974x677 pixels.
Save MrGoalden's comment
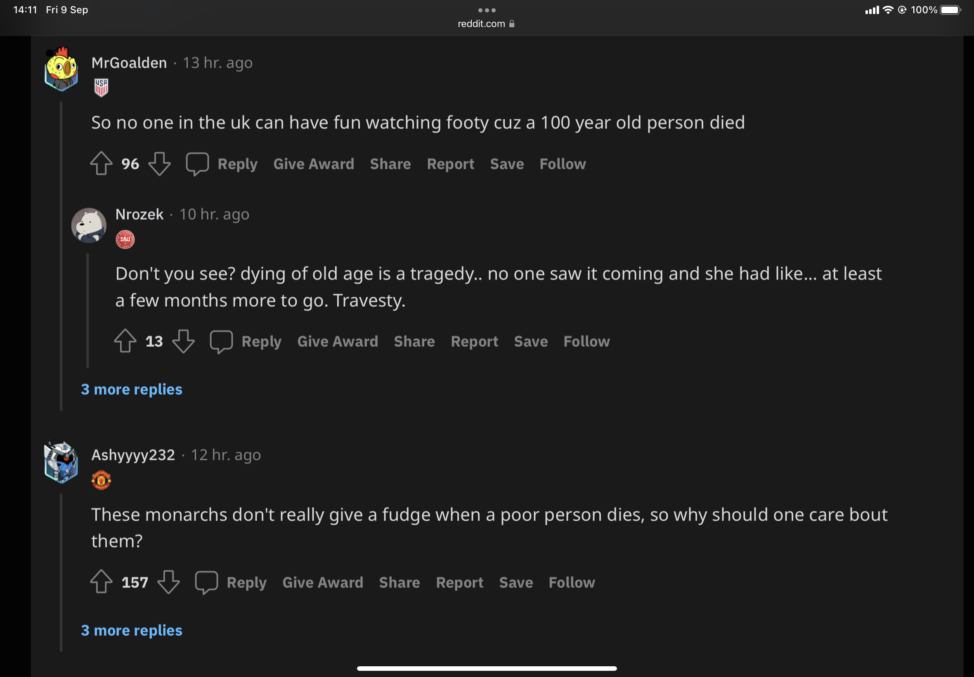(x=507, y=164)
